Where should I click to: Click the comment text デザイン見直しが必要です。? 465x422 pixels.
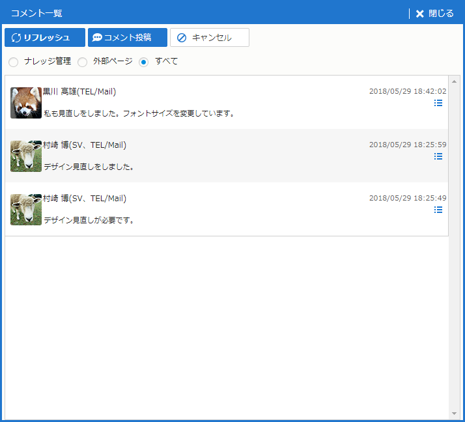click(x=89, y=220)
